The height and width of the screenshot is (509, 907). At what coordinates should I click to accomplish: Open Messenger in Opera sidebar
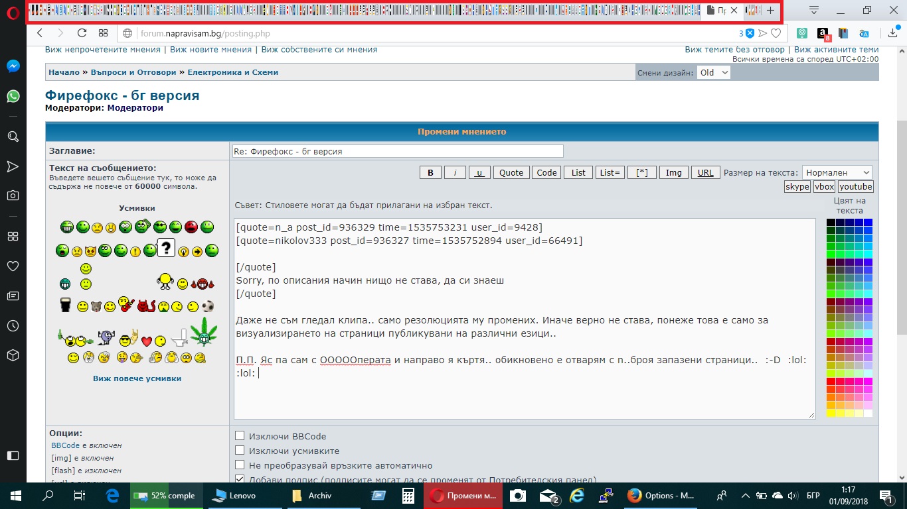13,66
